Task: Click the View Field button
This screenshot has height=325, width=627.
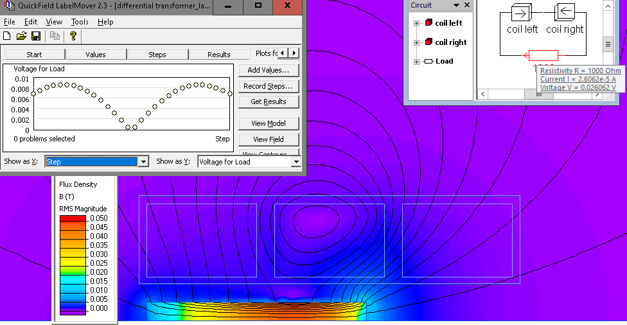Action: click(x=269, y=139)
